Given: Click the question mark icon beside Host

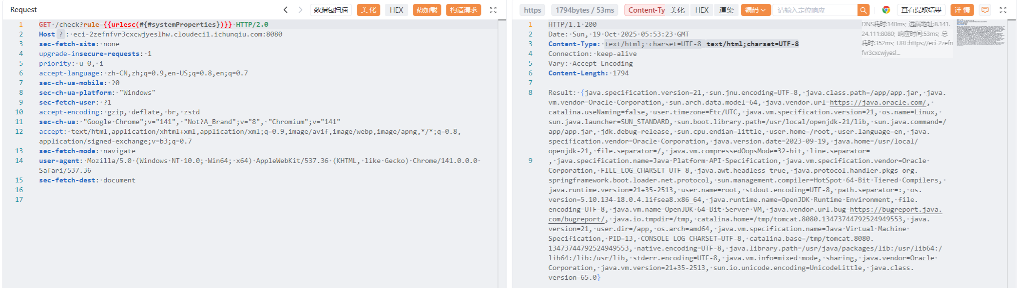Looking at the screenshot, I should [60, 34].
